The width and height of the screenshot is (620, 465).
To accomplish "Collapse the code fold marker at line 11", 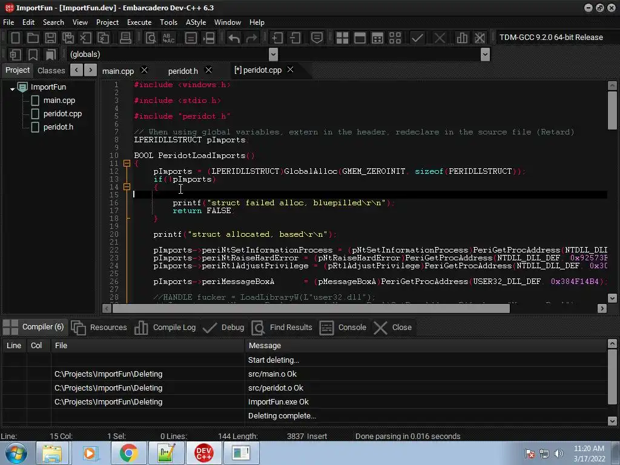I will [x=127, y=163].
